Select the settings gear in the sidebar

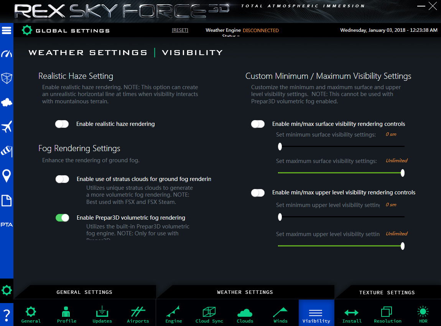[7, 290]
